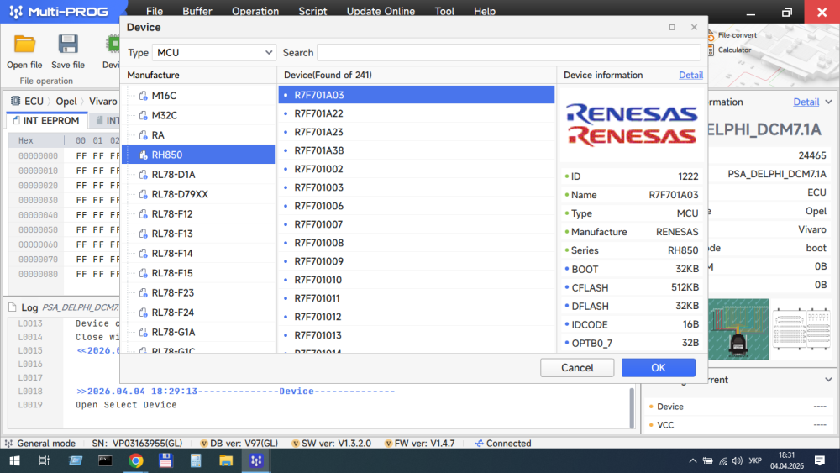
Task: Open the Buffer menu
Action: point(197,11)
